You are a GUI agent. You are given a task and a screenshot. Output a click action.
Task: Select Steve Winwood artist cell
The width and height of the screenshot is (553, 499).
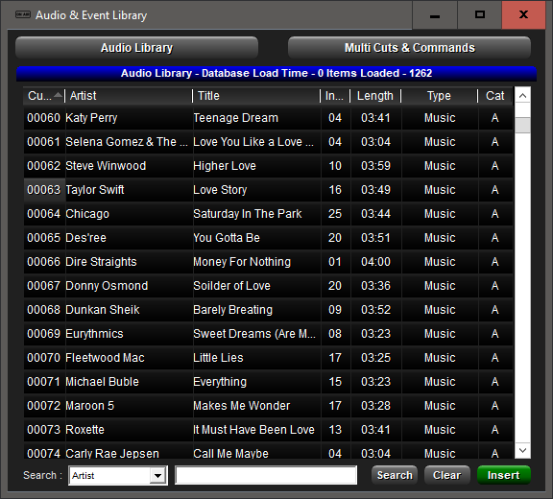(x=129, y=166)
